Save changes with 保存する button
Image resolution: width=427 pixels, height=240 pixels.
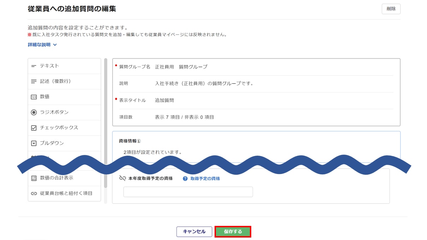click(233, 232)
